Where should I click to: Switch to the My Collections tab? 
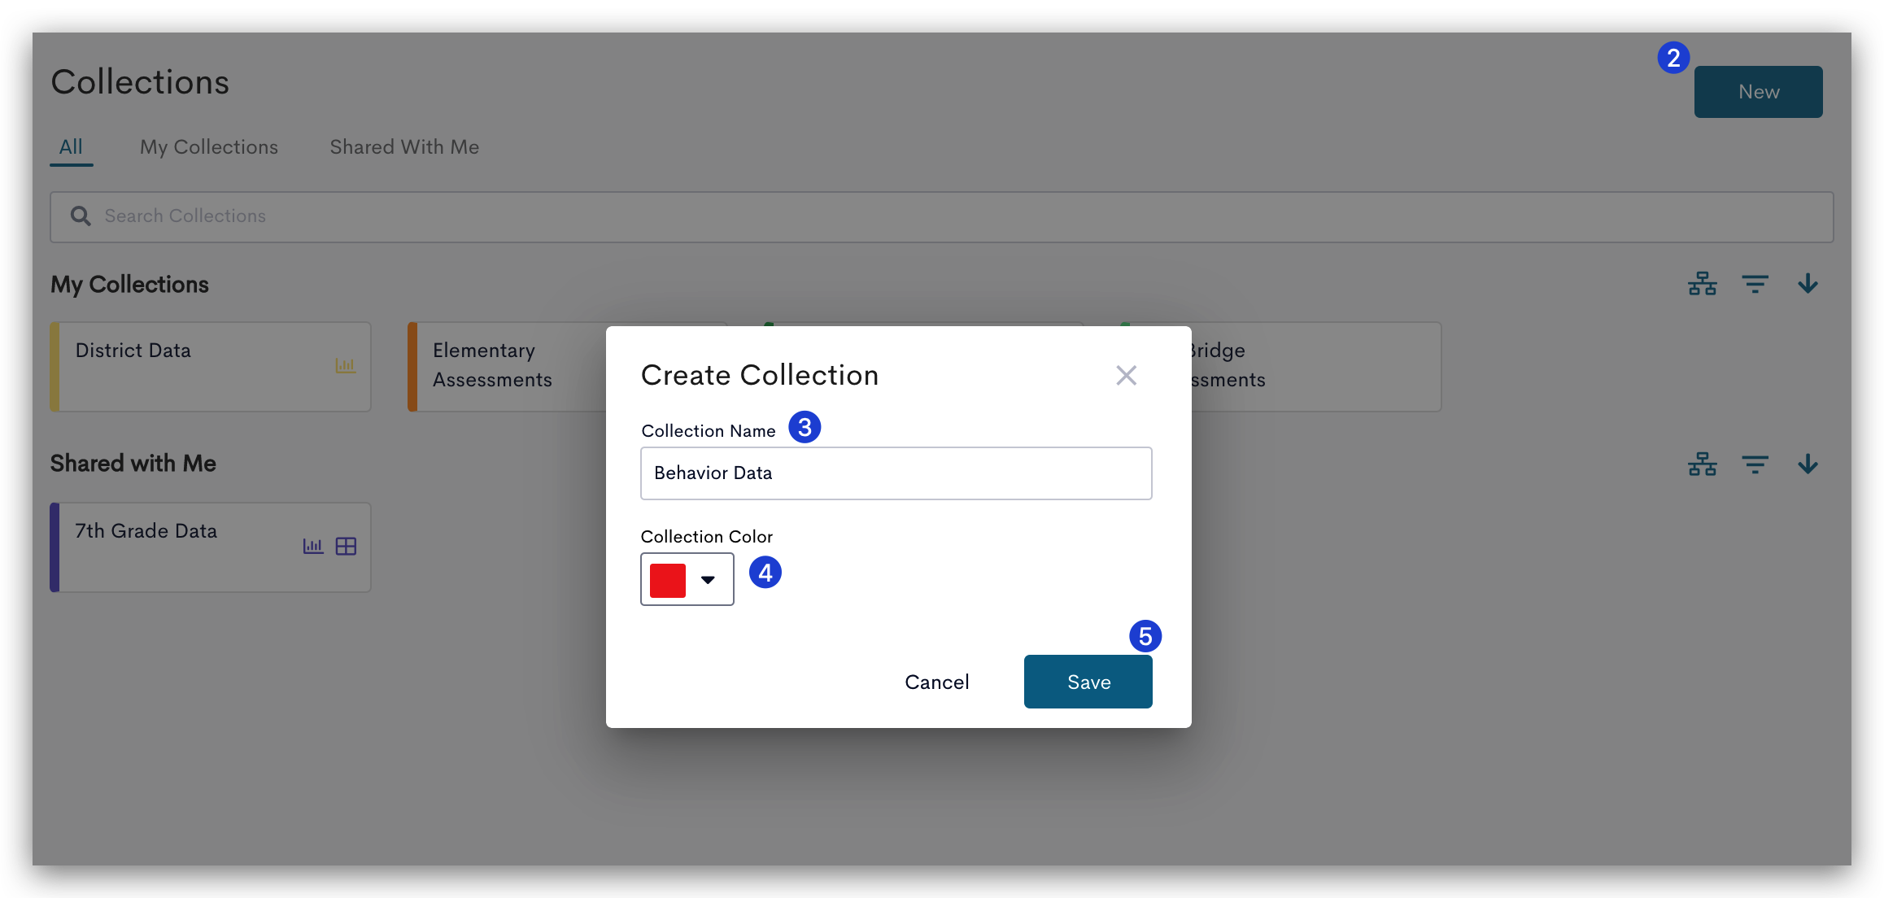pos(209,147)
